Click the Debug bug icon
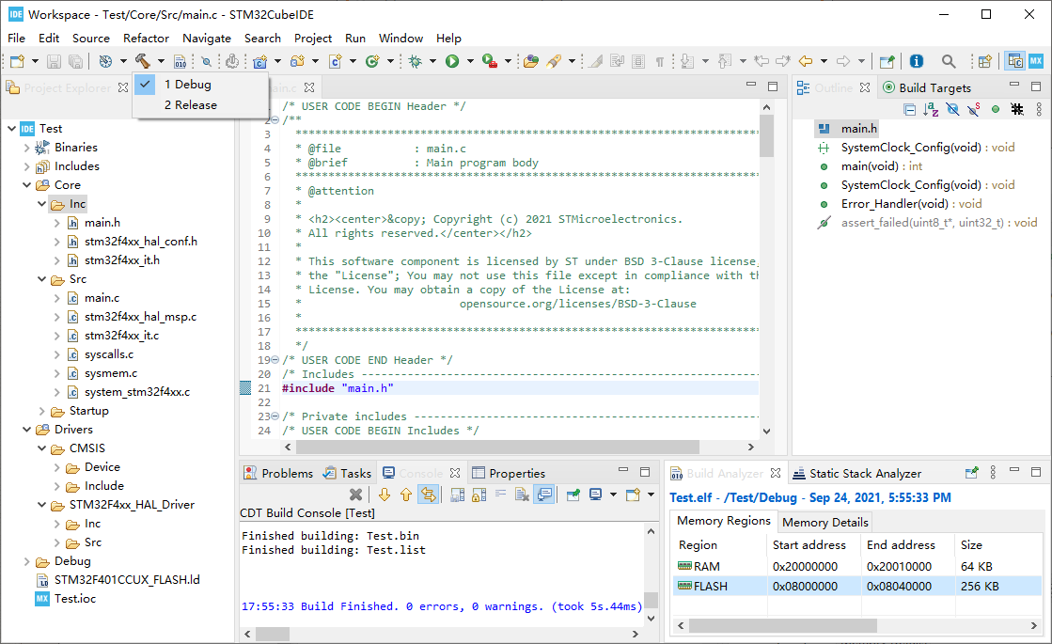The image size is (1052, 644). 416,61
